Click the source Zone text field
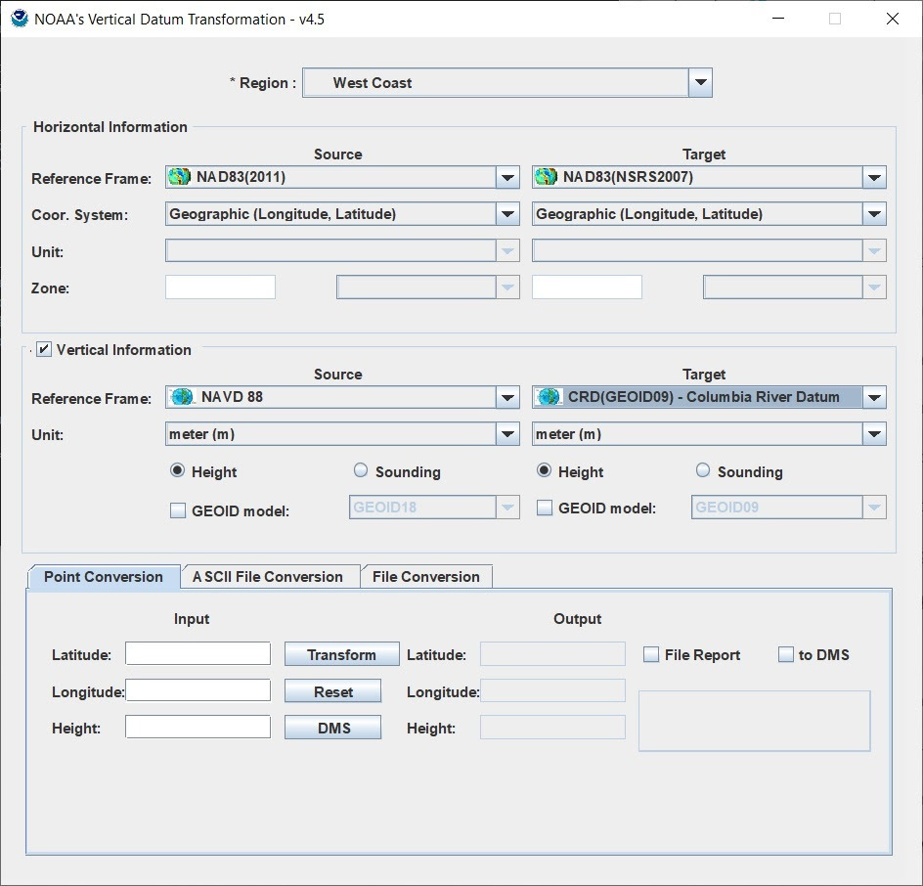This screenshot has height=886, width=923. click(220, 288)
